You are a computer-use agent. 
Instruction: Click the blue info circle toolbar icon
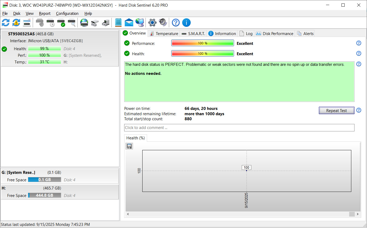[186, 23]
